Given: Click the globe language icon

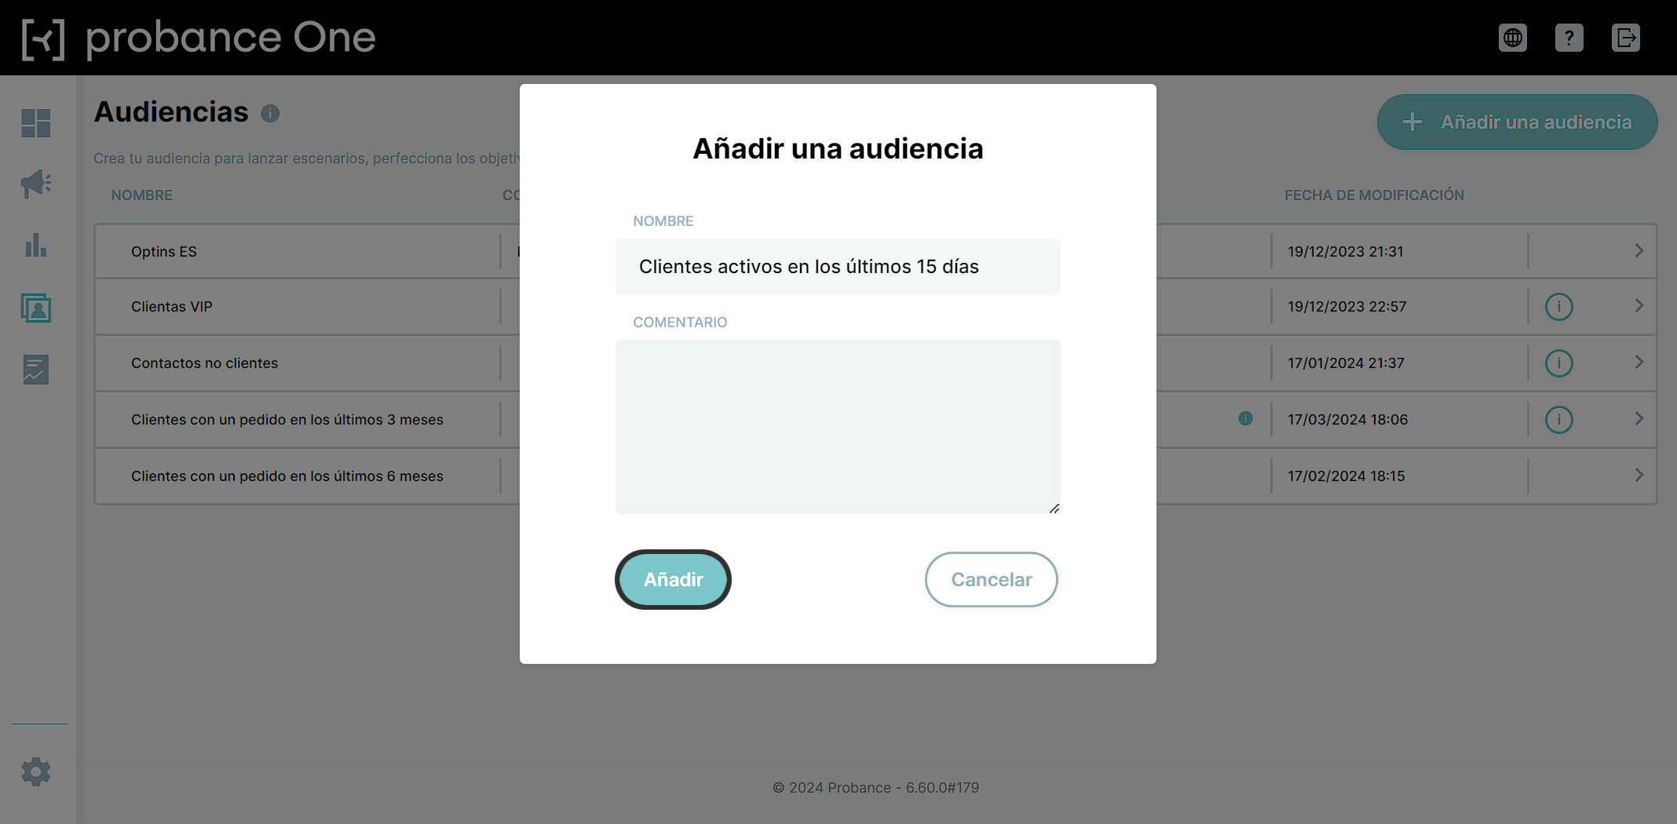Looking at the screenshot, I should coord(1513,38).
